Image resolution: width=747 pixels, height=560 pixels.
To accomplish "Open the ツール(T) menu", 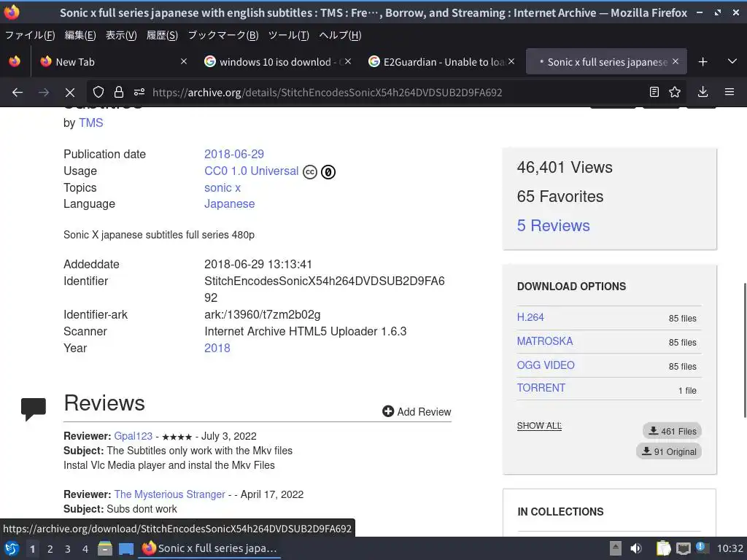I will 288,35.
